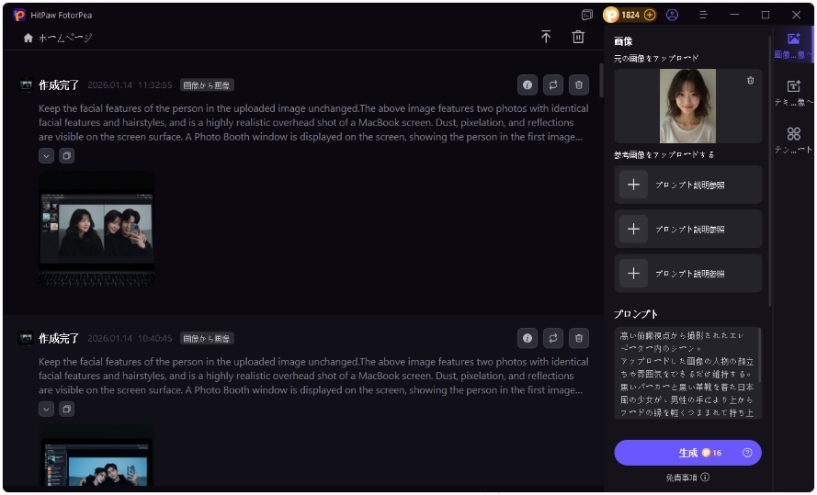Click the timestamp 2026.01.14 10:40:45
The height and width of the screenshot is (495, 817).
tap(130, 338)
